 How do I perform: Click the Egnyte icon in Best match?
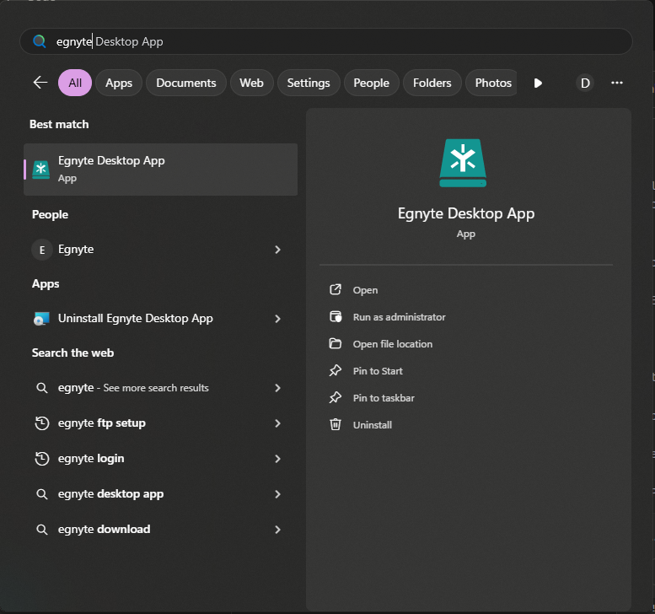[41, 170]
